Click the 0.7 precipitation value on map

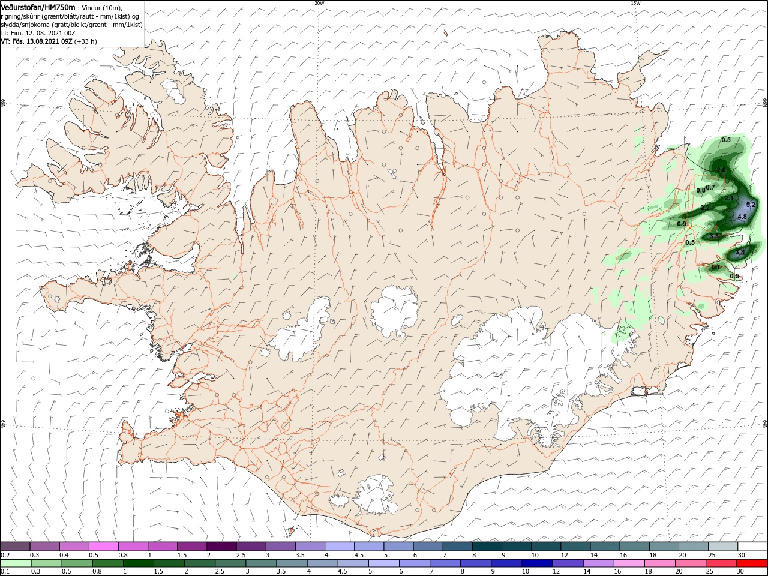710,187
